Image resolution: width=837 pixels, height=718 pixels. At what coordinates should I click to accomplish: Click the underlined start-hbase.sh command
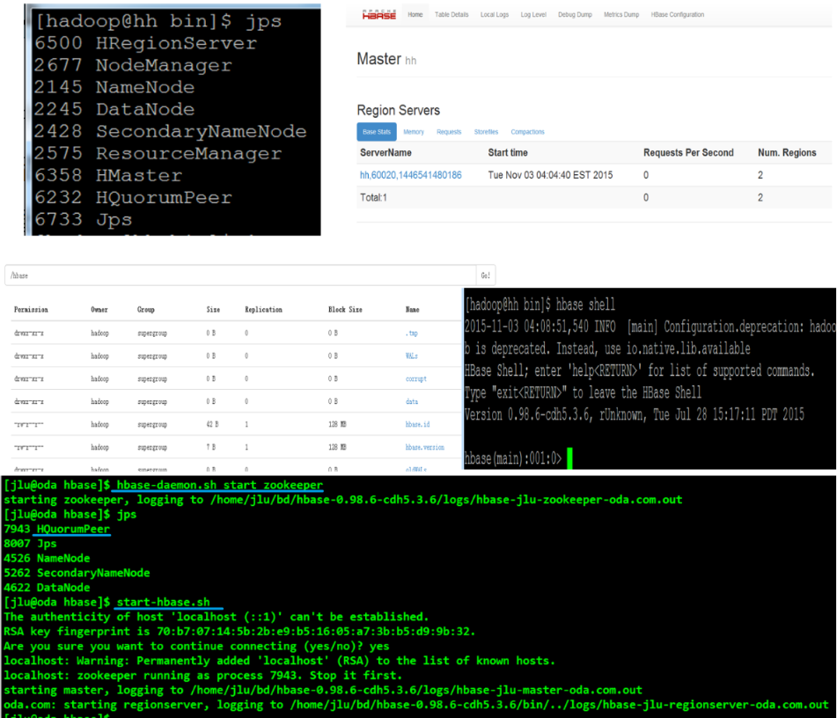(164, 602)
